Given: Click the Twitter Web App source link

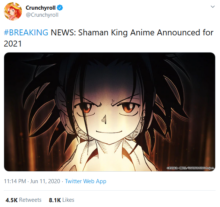Looking at the screenshot, I should tap(85, 181).
